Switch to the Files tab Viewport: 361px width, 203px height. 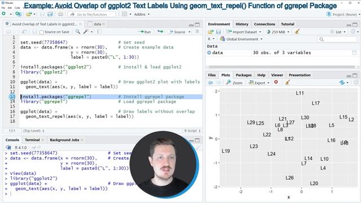click(x=212, y=75)
